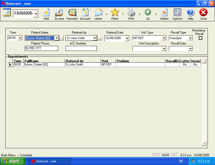
Task: Click the Referred by column header
Action: pos(83,61)
